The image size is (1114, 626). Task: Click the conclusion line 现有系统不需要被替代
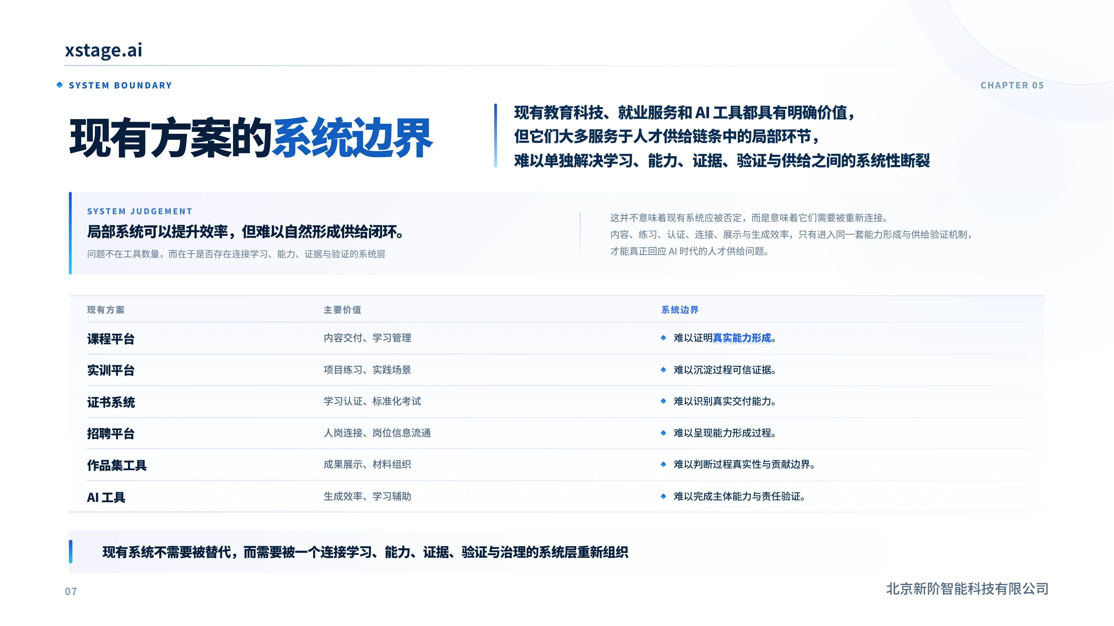pyautogui.click(x=365, y=552)
